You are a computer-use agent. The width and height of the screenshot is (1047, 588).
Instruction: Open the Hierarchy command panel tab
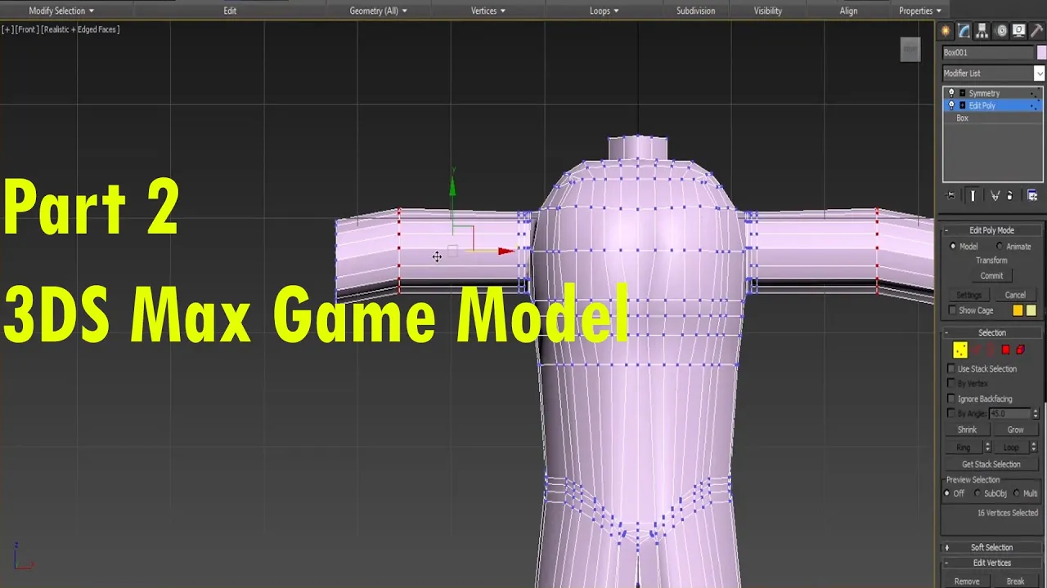(x=982, y=31)
